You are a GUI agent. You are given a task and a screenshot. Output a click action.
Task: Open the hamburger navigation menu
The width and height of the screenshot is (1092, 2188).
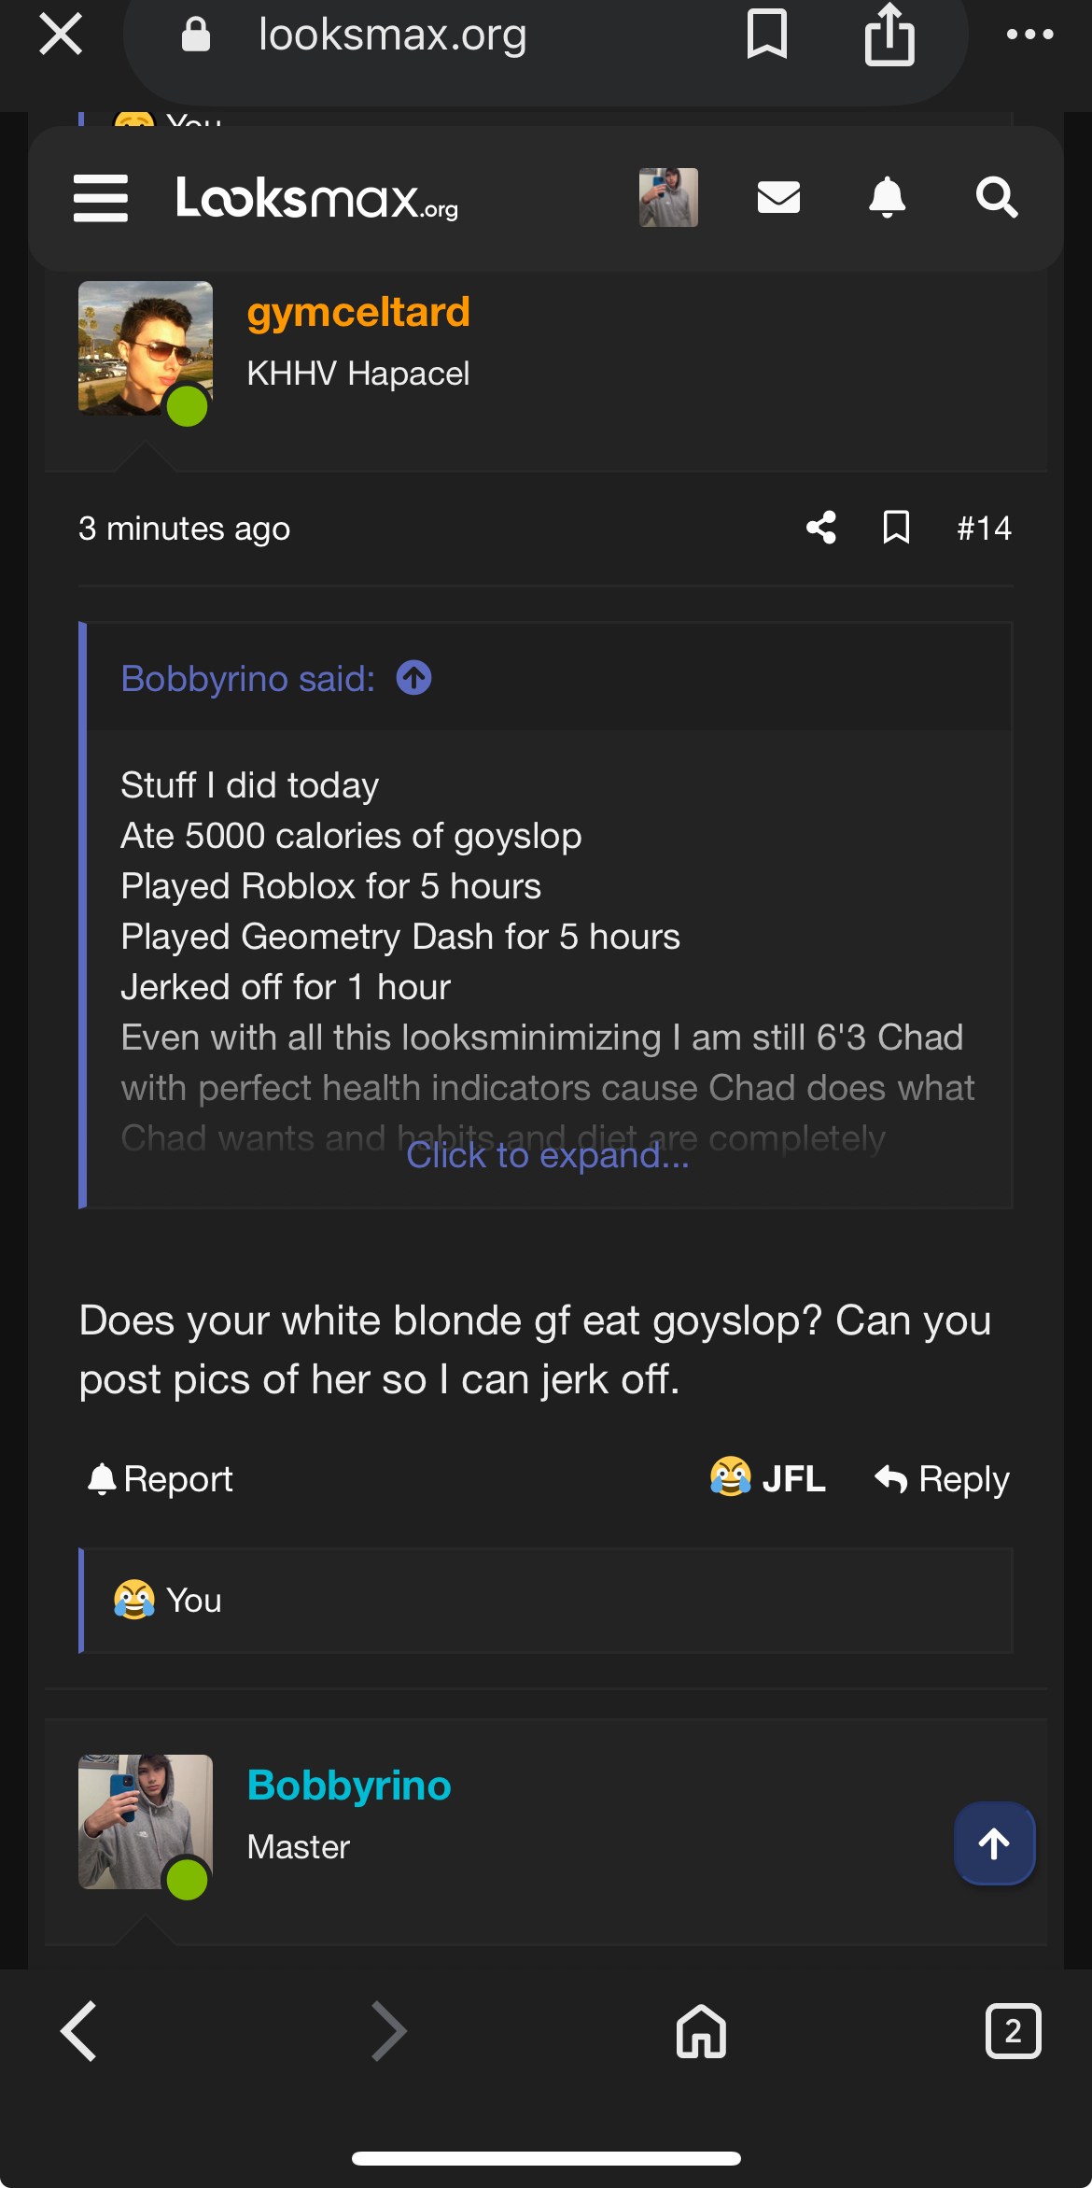pyautogui.click(x=101, y=198)
